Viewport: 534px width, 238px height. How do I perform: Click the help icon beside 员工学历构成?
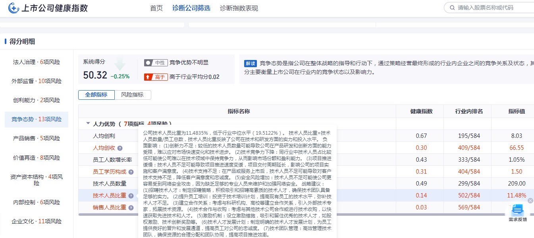pos(131,172)
